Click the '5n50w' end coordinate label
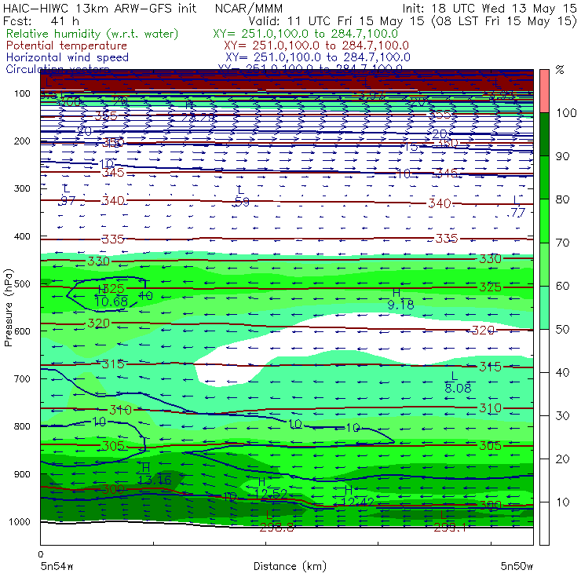The width and height of the screenshot is (581, 581). (x=517, y=566)
